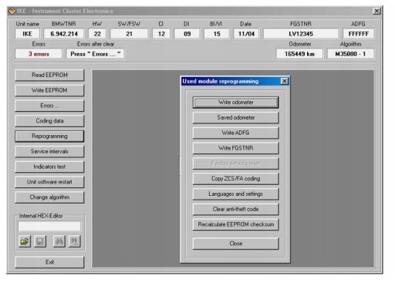395x283 pixels.
Task: Click Write ADFG button
Action: [x=236, y=133]
